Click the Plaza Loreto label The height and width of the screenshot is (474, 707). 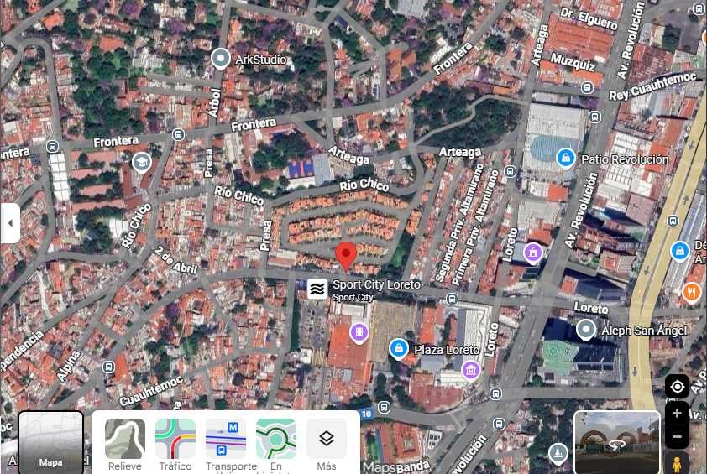pyautogui.click(x=447, y=350)
